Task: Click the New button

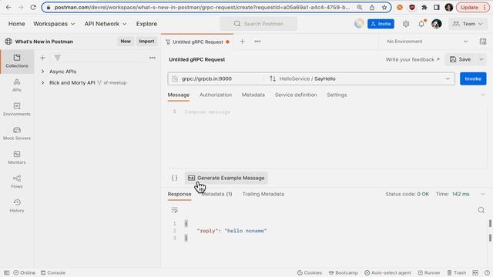Action: (126, 42)
